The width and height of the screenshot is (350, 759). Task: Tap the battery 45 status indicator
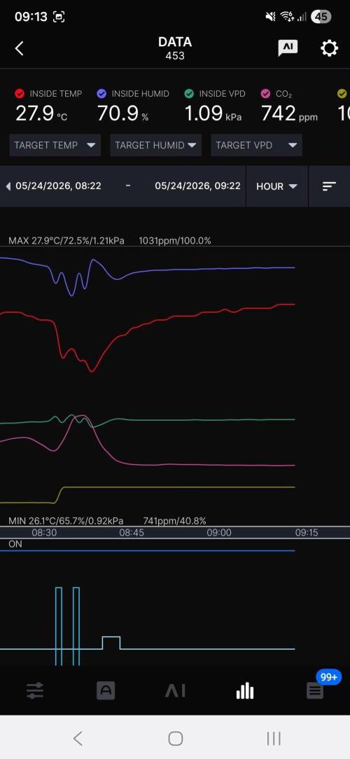coord(321,17)
